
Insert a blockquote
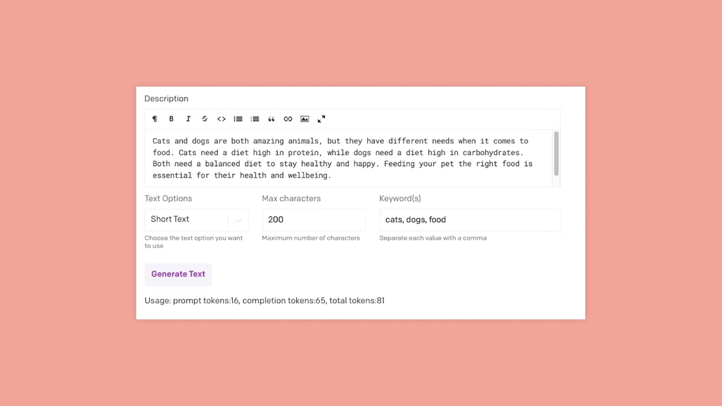(x=271, y=119)
